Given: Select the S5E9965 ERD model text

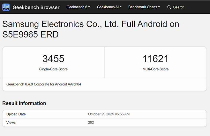Looking at the screenshot, I should pos(30,35).
